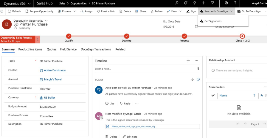
Task: Click the paperclip attach icon in note box
Action: [198, 69]
